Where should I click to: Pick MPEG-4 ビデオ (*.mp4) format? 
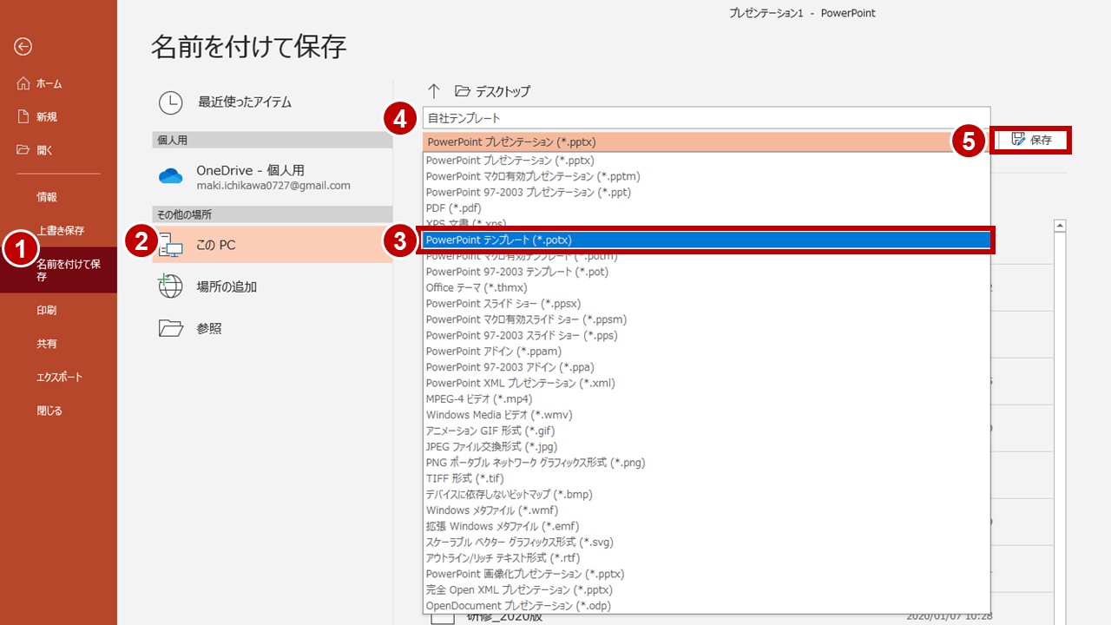707,399
